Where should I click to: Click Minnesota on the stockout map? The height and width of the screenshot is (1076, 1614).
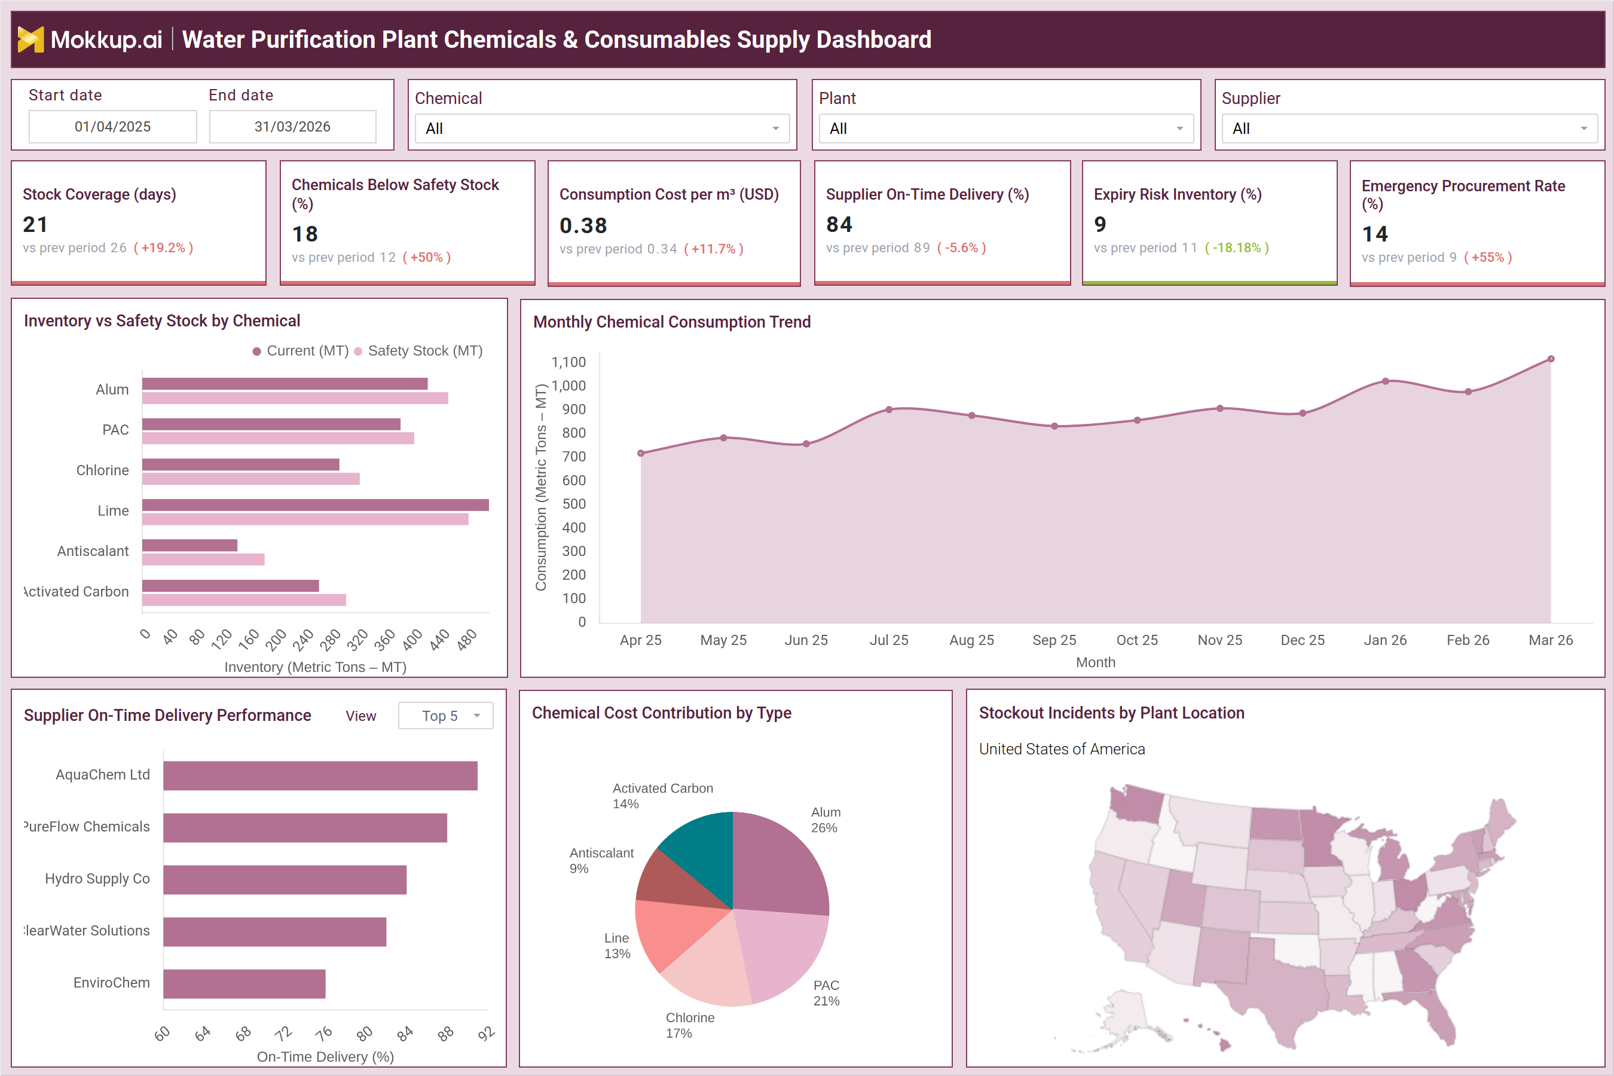point(1321,837)
